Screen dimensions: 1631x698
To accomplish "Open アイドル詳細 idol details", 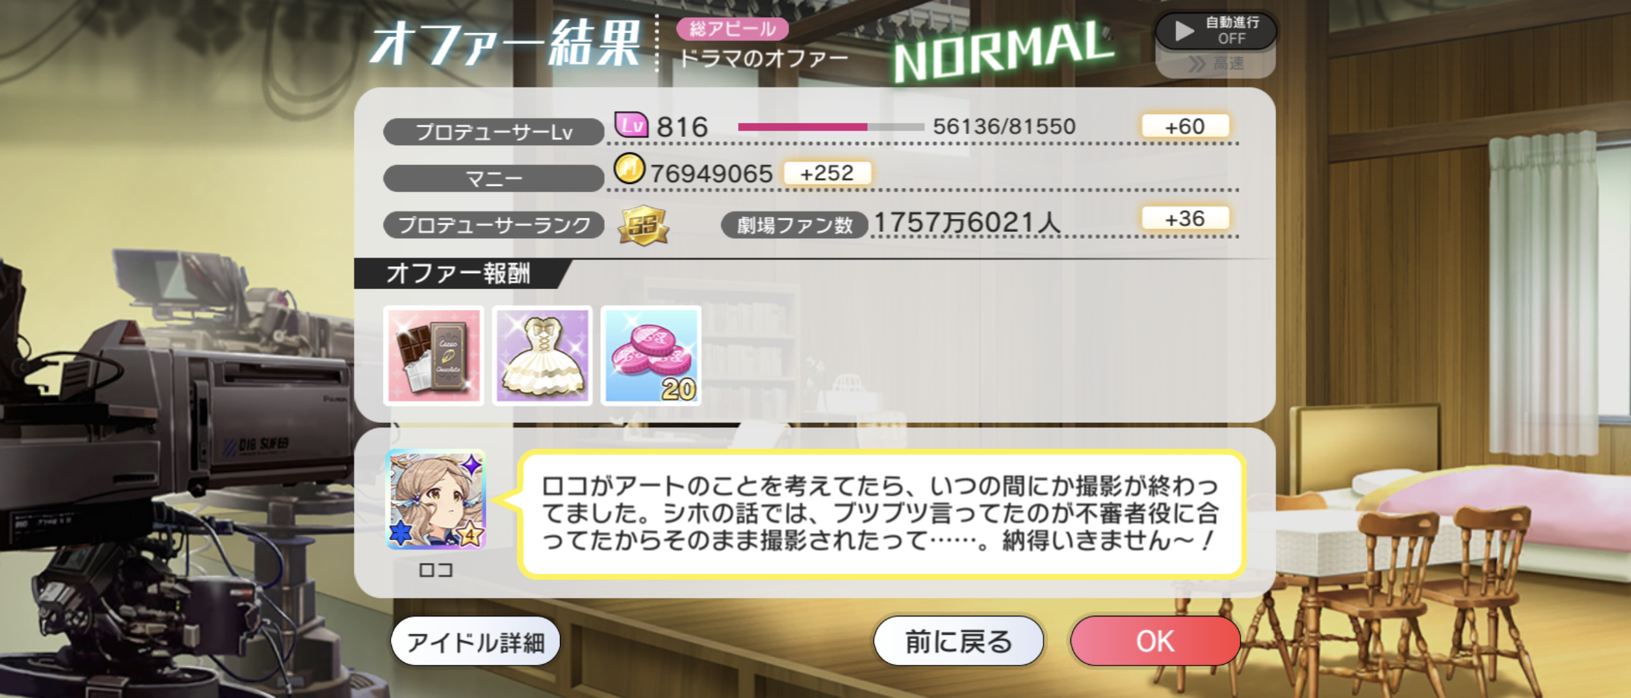I will click(475, 641).
